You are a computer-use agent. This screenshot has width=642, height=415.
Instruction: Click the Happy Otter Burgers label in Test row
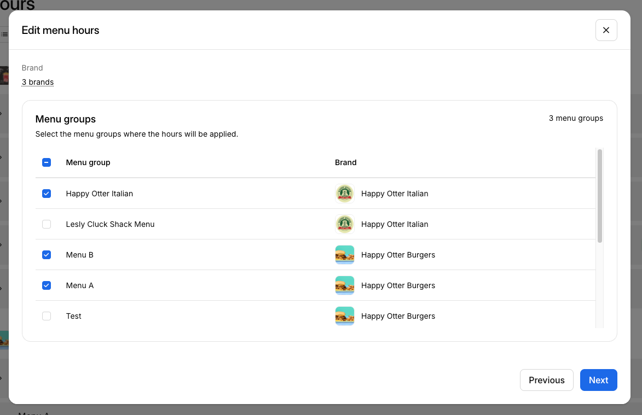(398, 316)
